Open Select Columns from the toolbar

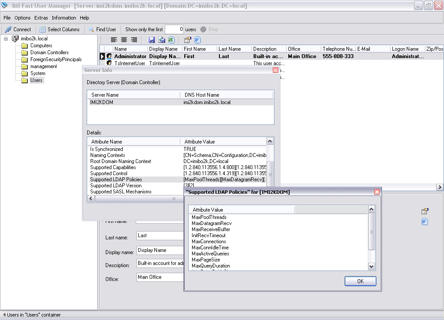[x=60, y=29]
